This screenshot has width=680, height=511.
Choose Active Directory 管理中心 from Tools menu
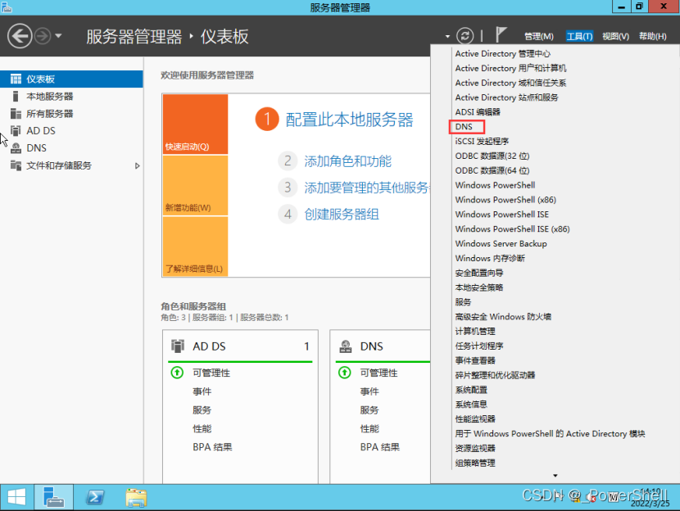(x=503, y=54)
